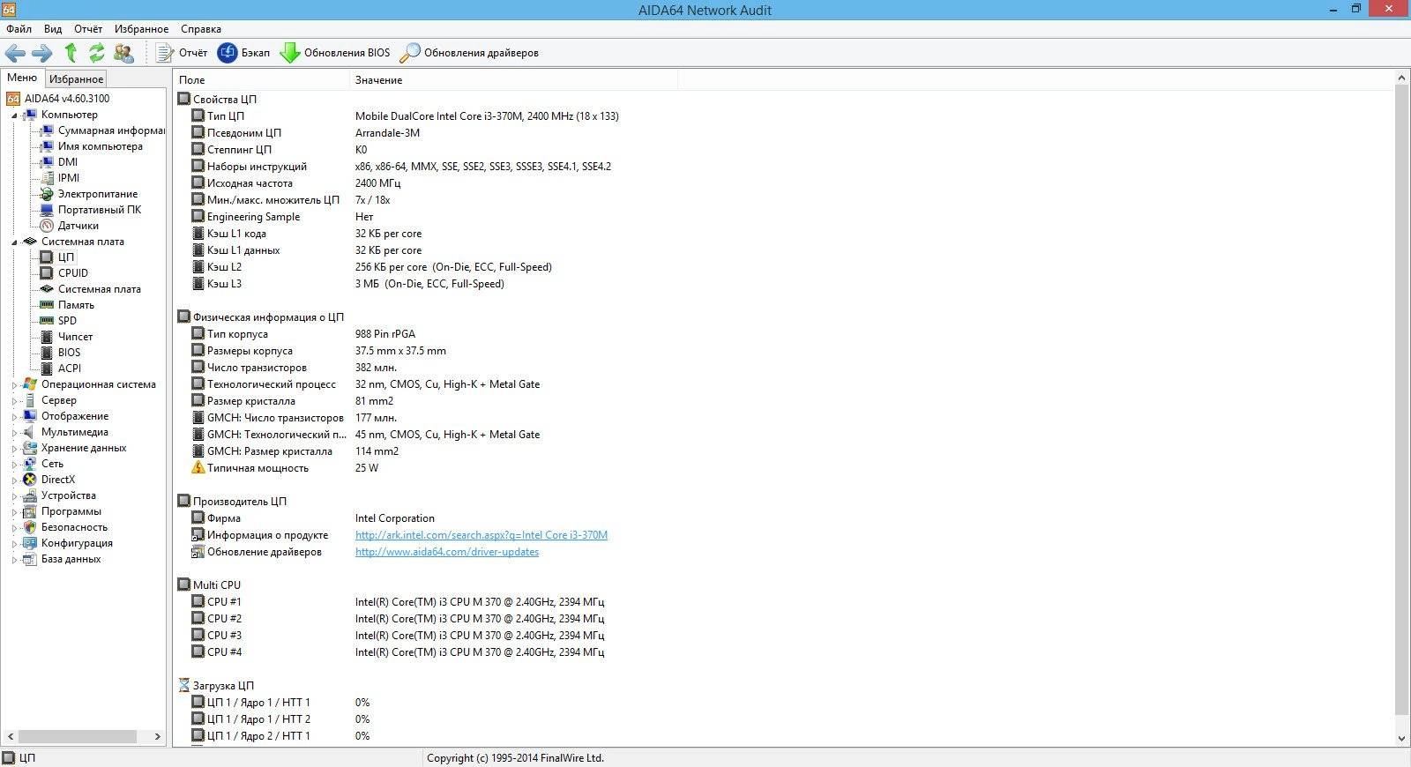The image size is (1411, 767).
Task: Open the Избранное menu in menu bar
Action: point(141,29)
